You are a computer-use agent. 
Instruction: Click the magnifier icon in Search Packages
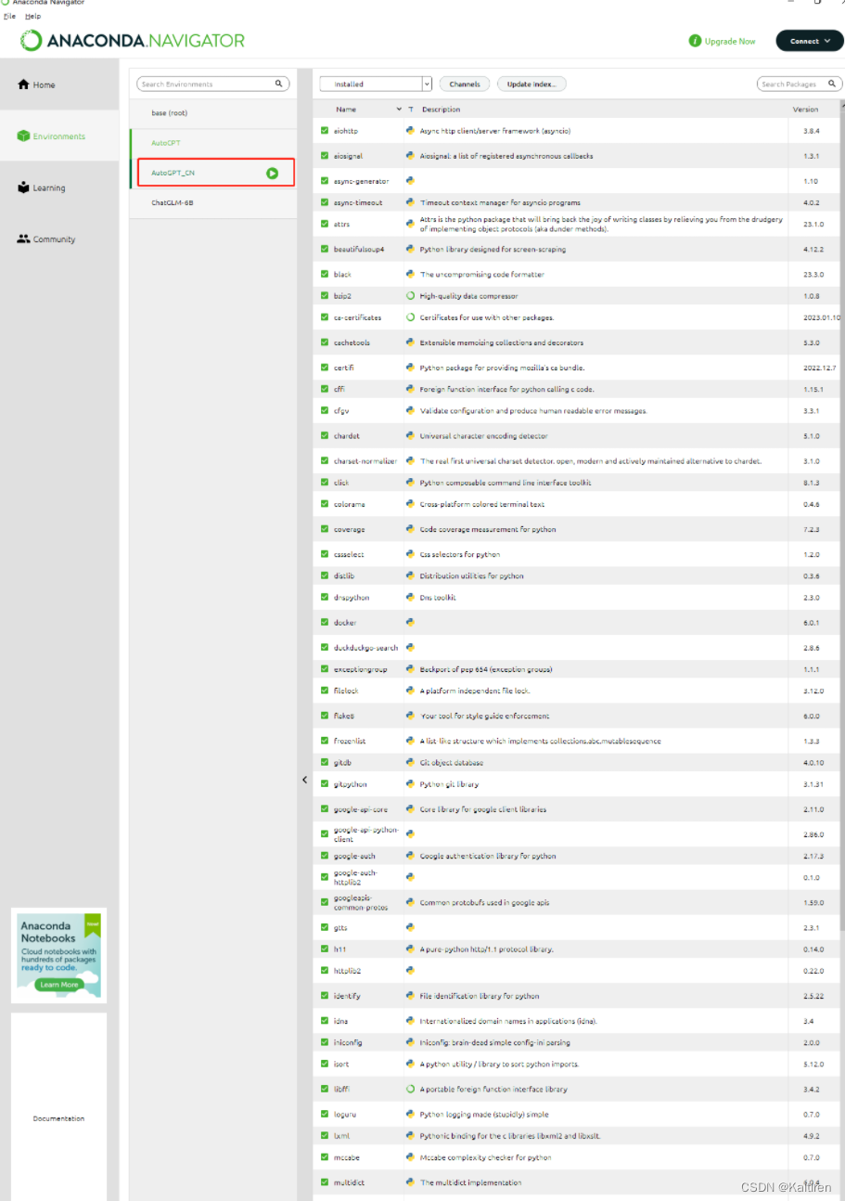pos(832,84)
